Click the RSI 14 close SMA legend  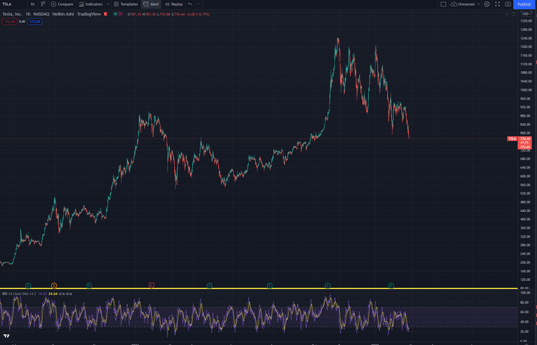19,294
